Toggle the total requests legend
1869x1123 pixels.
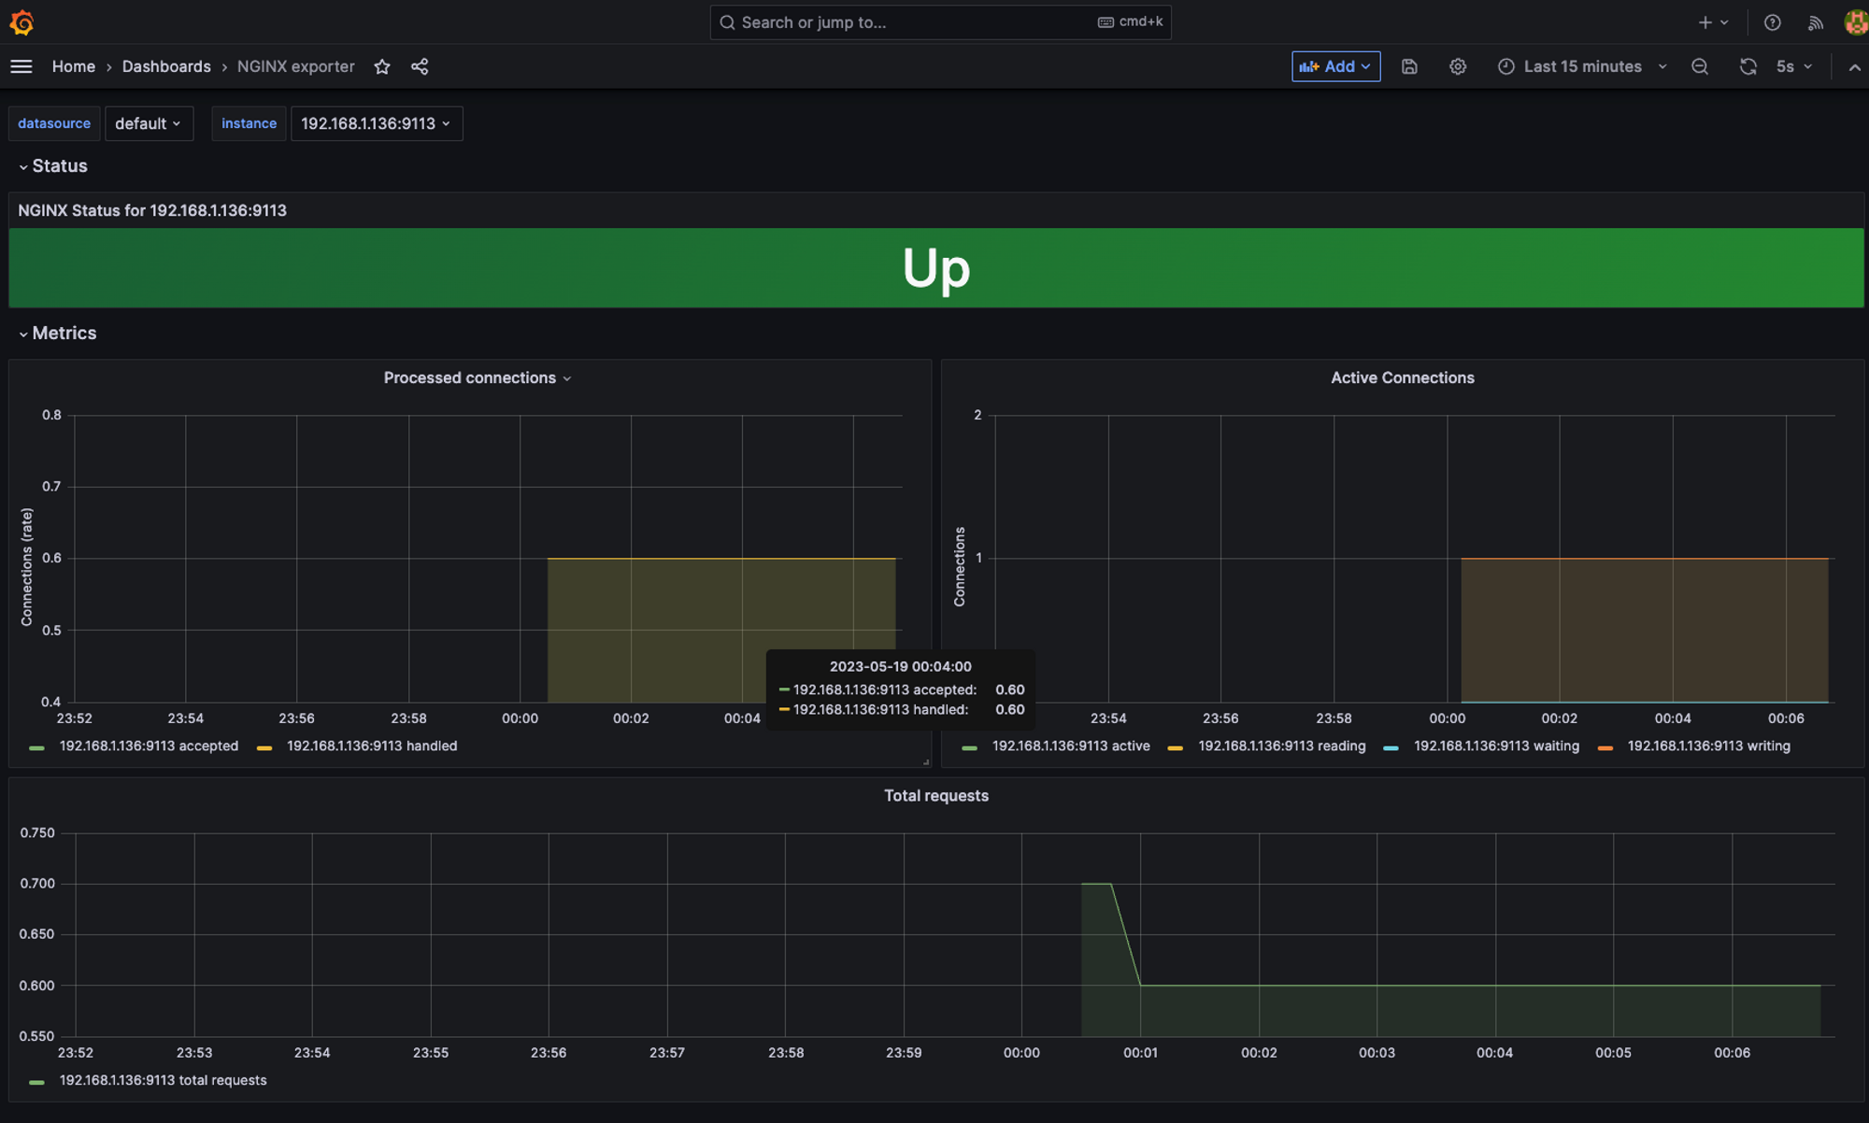pyautogui.click(x=163, y=1080)
